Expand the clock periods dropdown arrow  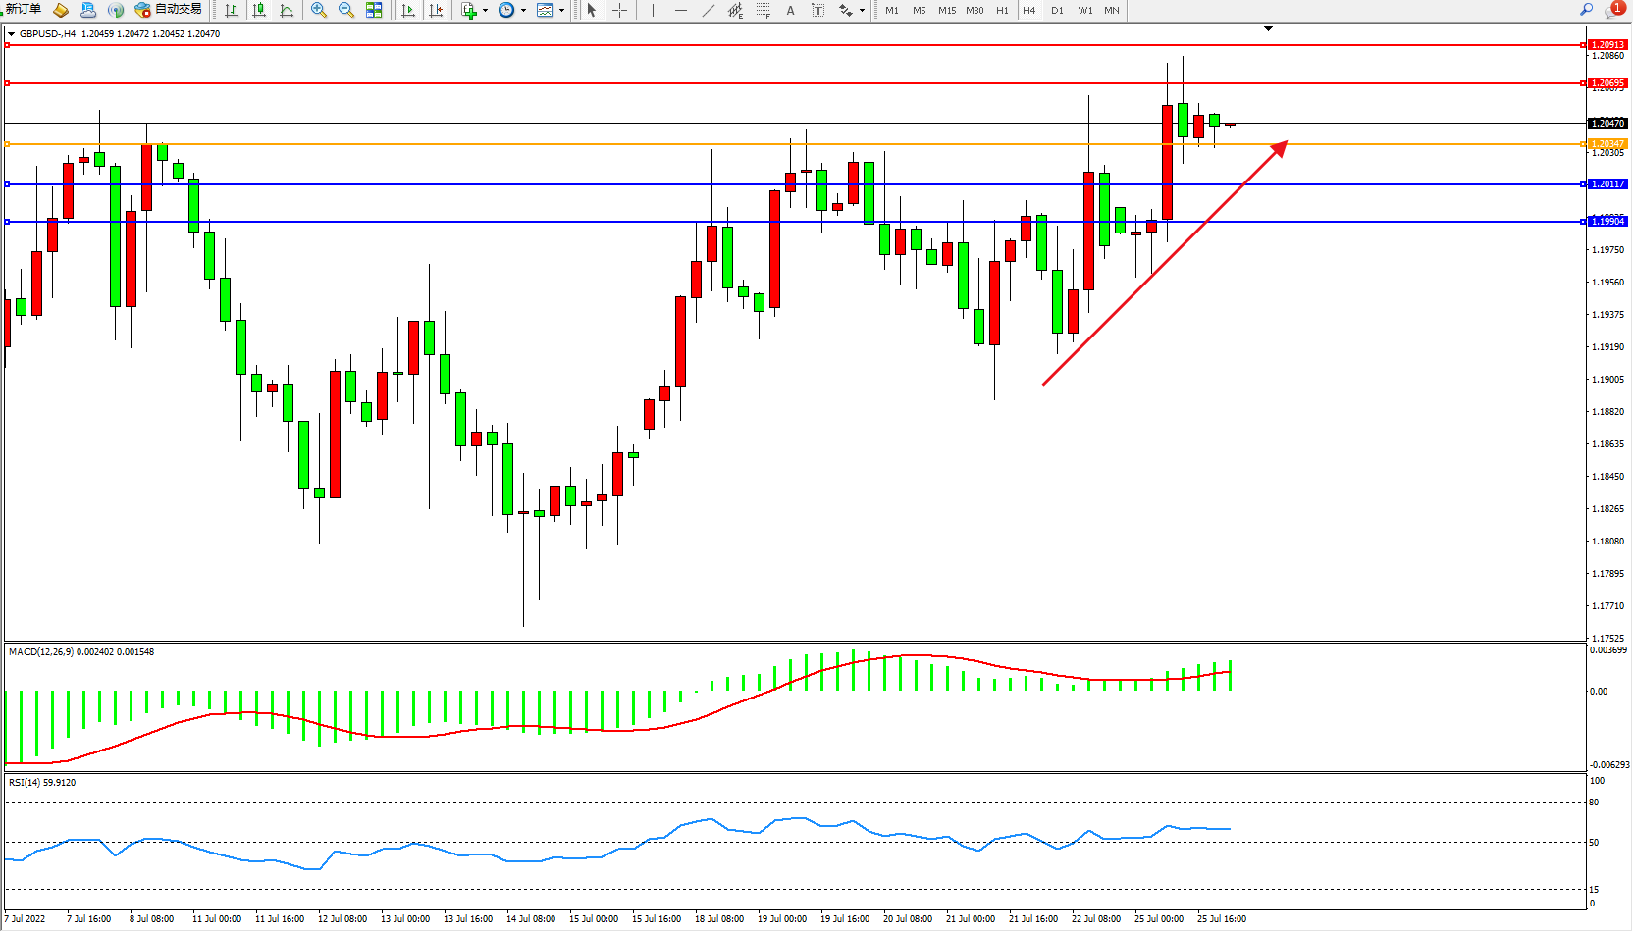pyautogui.click(x=523, y=11)
